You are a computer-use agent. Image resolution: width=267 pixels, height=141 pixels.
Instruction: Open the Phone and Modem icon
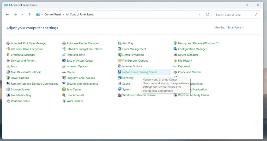click(x=175, y=72)
